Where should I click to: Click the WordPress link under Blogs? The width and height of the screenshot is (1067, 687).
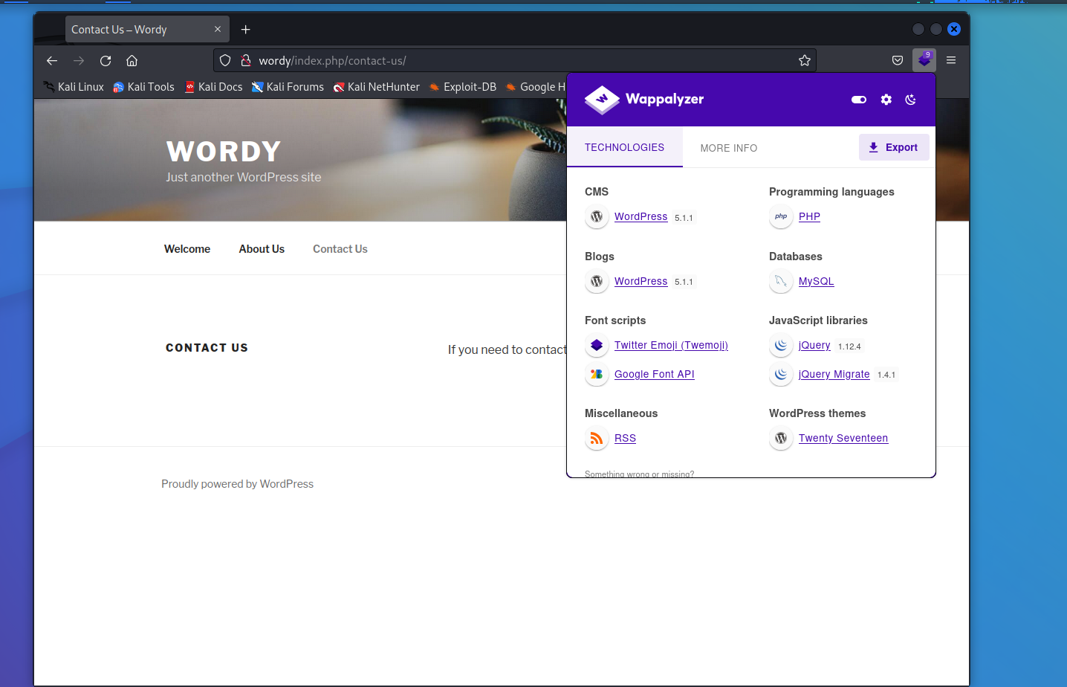[x=640, y=281]
